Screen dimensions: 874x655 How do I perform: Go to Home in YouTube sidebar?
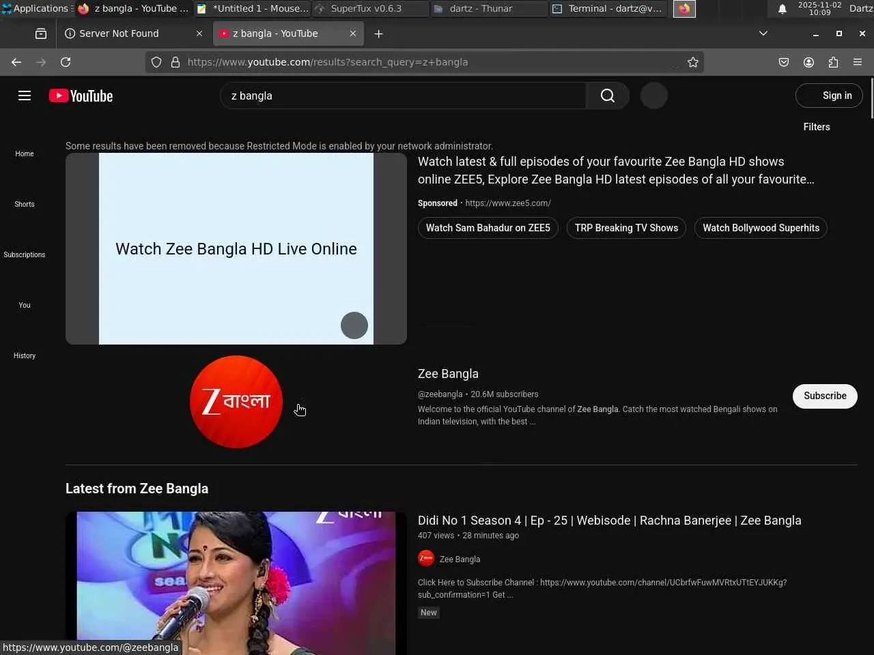point(25,154)
